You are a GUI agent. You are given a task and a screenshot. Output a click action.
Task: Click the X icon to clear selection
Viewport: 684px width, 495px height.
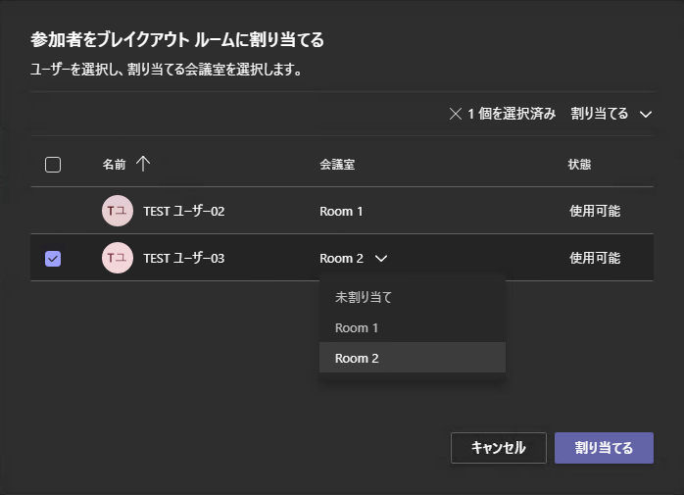[x=455, y=114]
